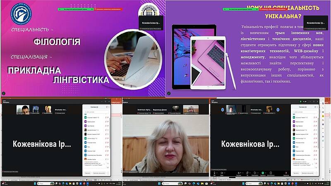Click Reactions heart icon in right Zoom toolbar

click(x=255, y=173)
